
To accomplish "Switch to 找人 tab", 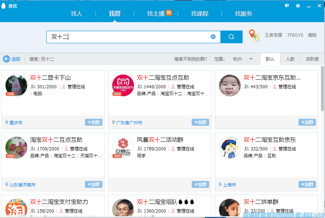I will 77,14.
